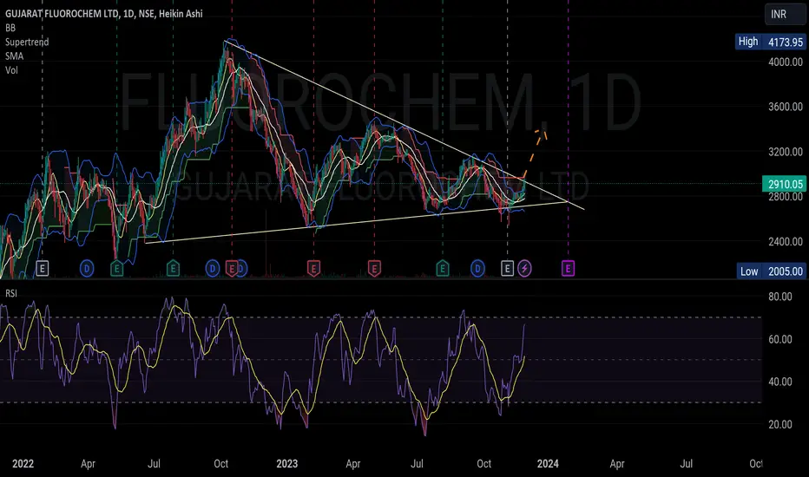
Task: Click the blue dividend marker near April 2022
Action: tap(87, 268)
